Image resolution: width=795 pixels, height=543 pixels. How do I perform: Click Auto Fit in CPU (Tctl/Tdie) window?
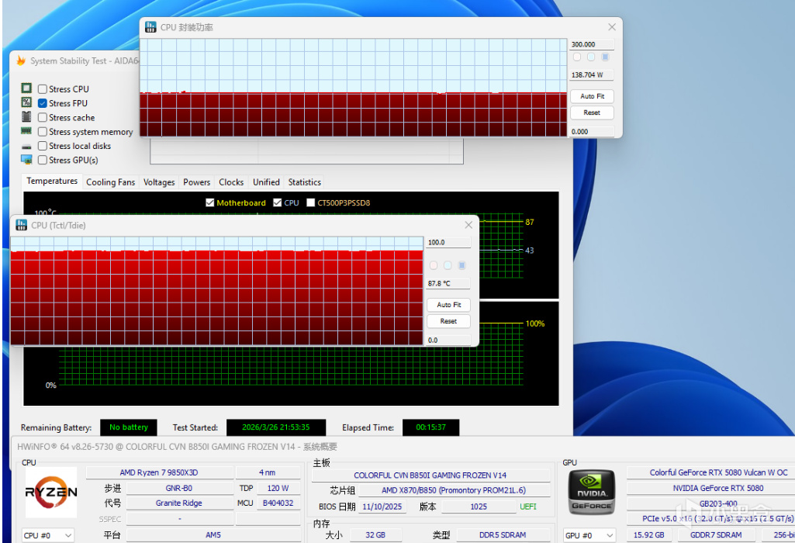(x=449, y=305)
